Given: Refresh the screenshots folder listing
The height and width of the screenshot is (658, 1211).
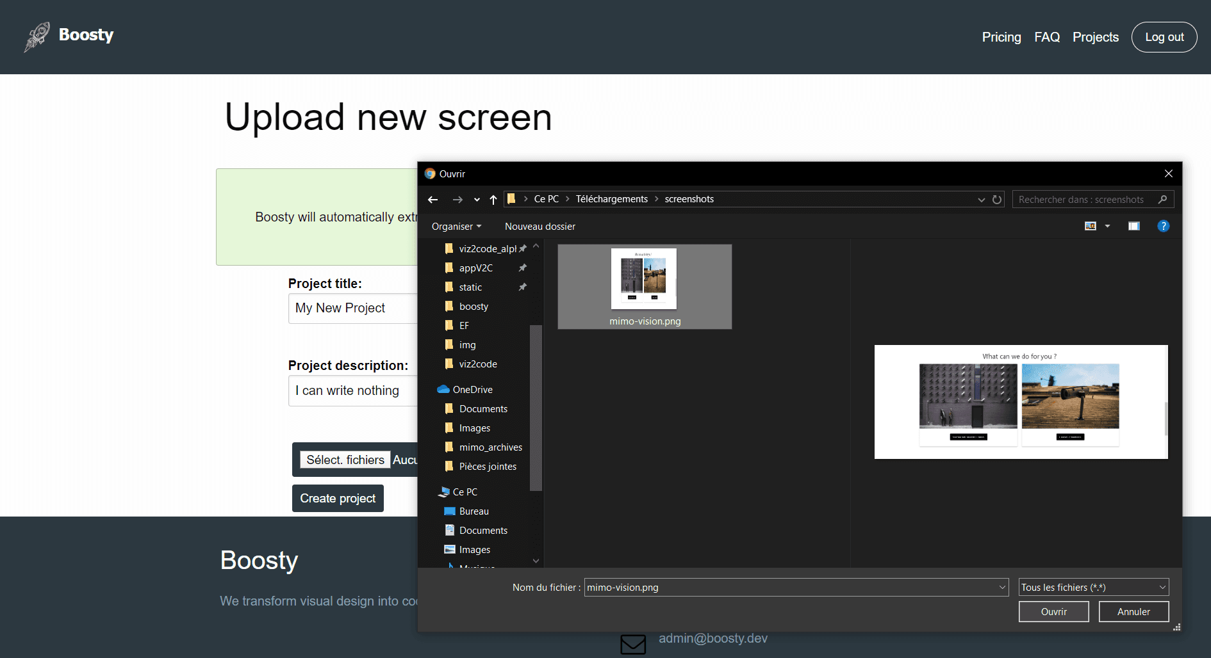Looking at the screenshot, I should [997, 200].
